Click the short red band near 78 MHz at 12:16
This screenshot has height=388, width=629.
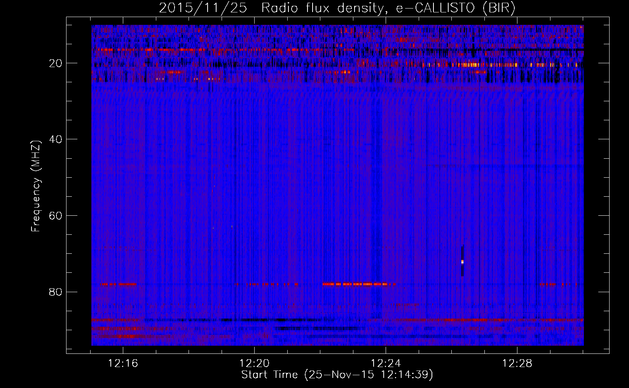tap(119, 284)
